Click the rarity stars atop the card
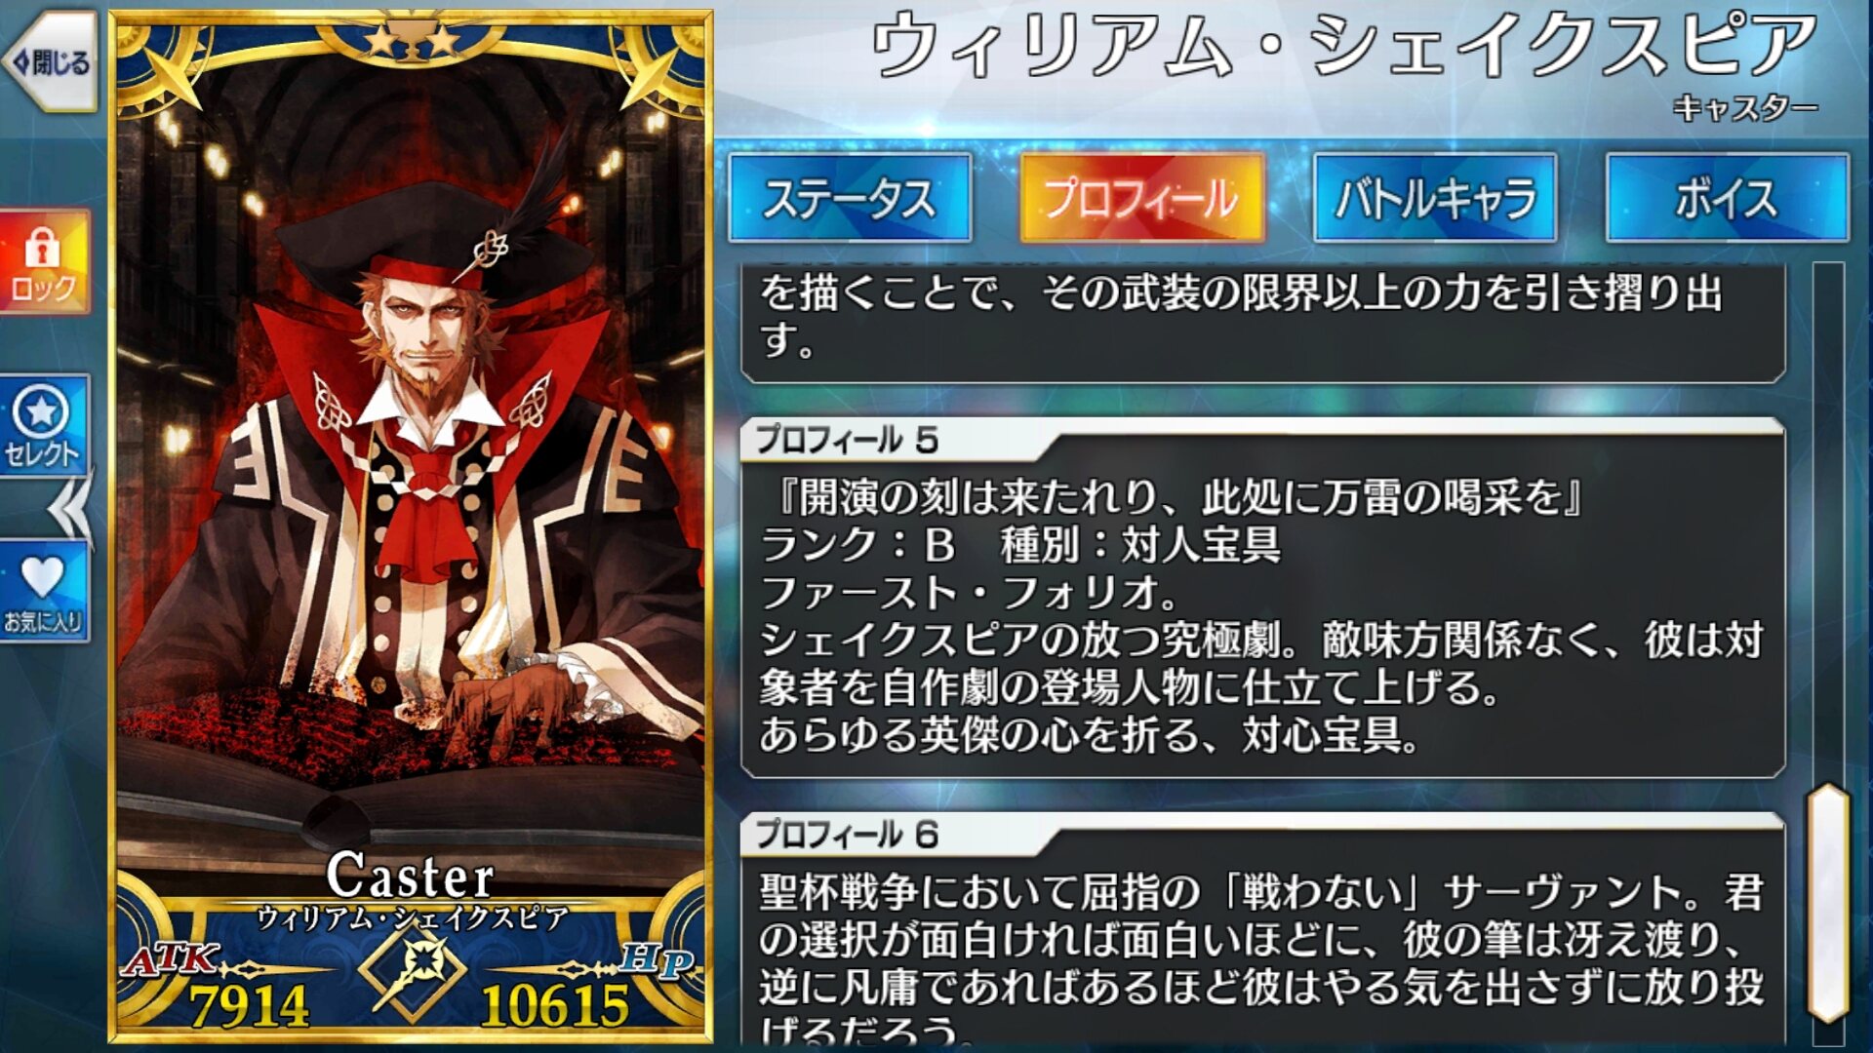 [411, 40]
